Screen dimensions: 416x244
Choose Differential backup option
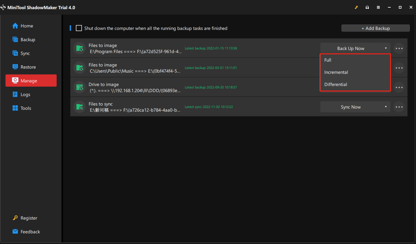pyautogui.click(x=336, y=84)
